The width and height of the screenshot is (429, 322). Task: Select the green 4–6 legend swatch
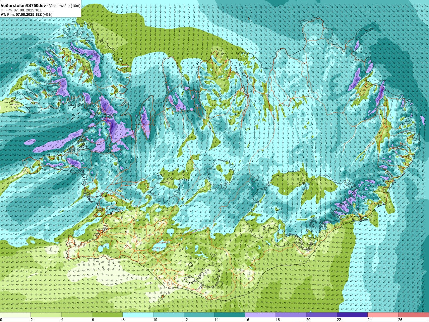click(x=77, y=315)
